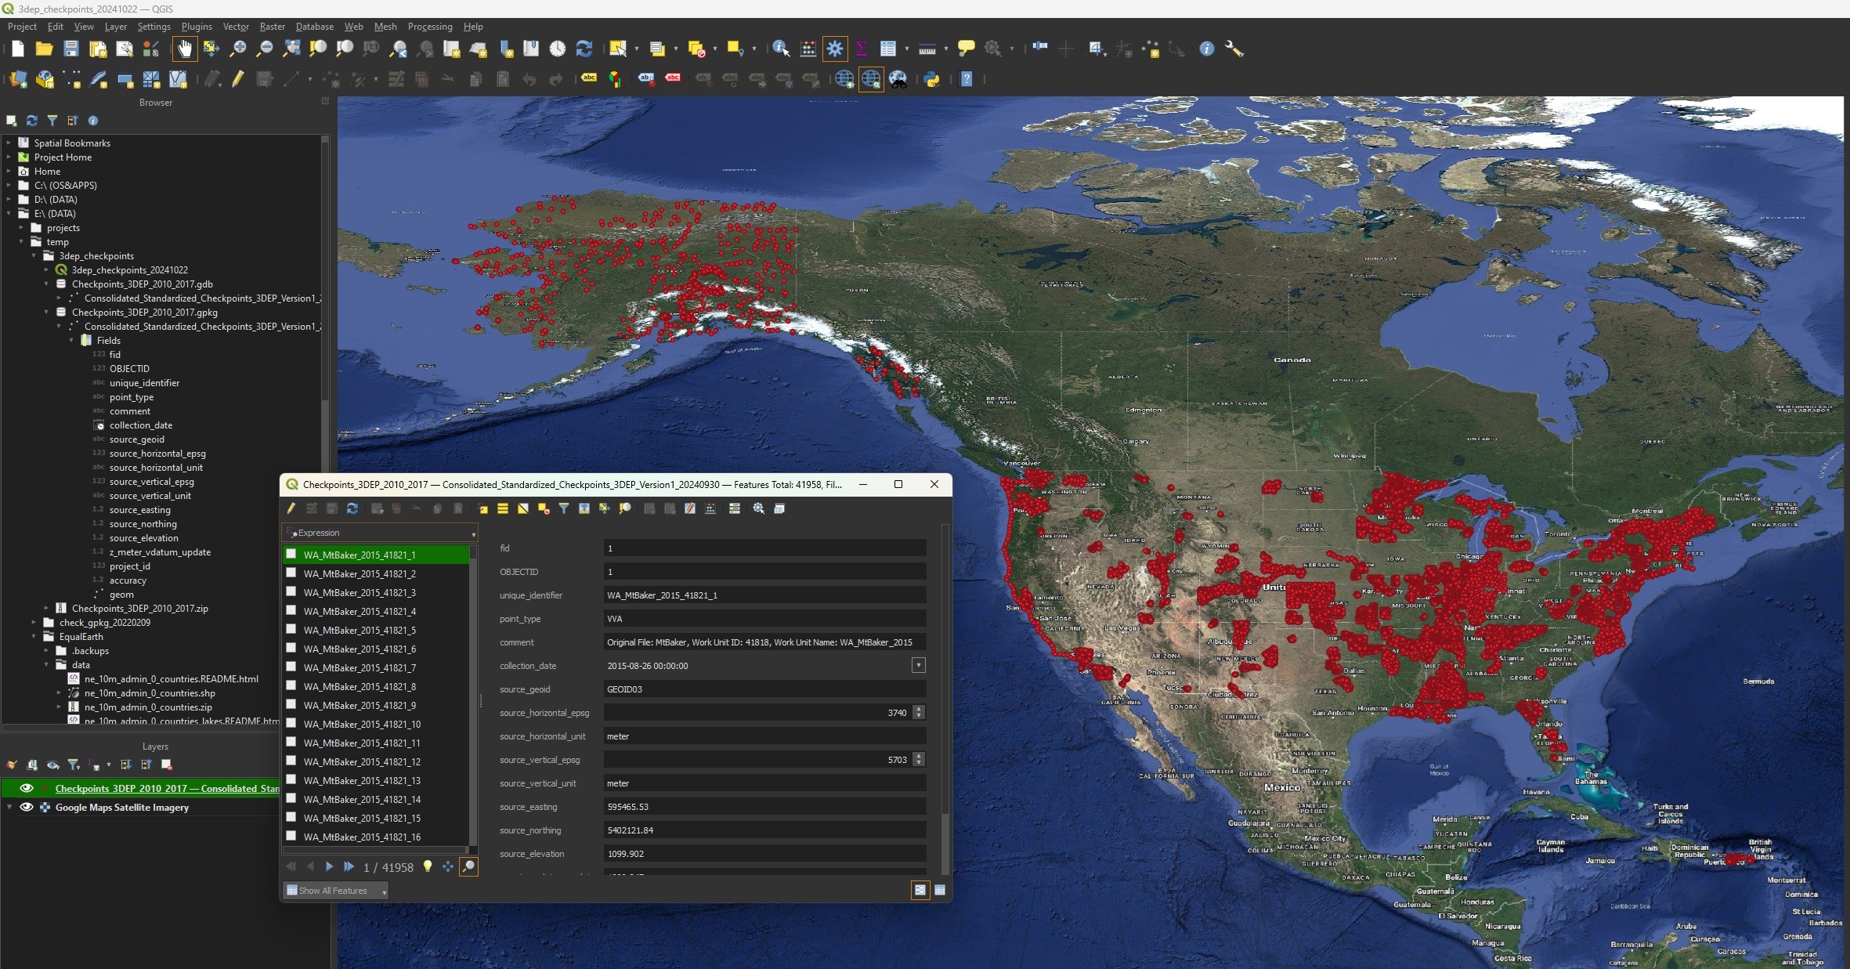This screenshot has height=969, width=1850.
Task: Check the WA_MtBaker_2015_41821_14 row checkbox
Action: [x=291, y=798]
